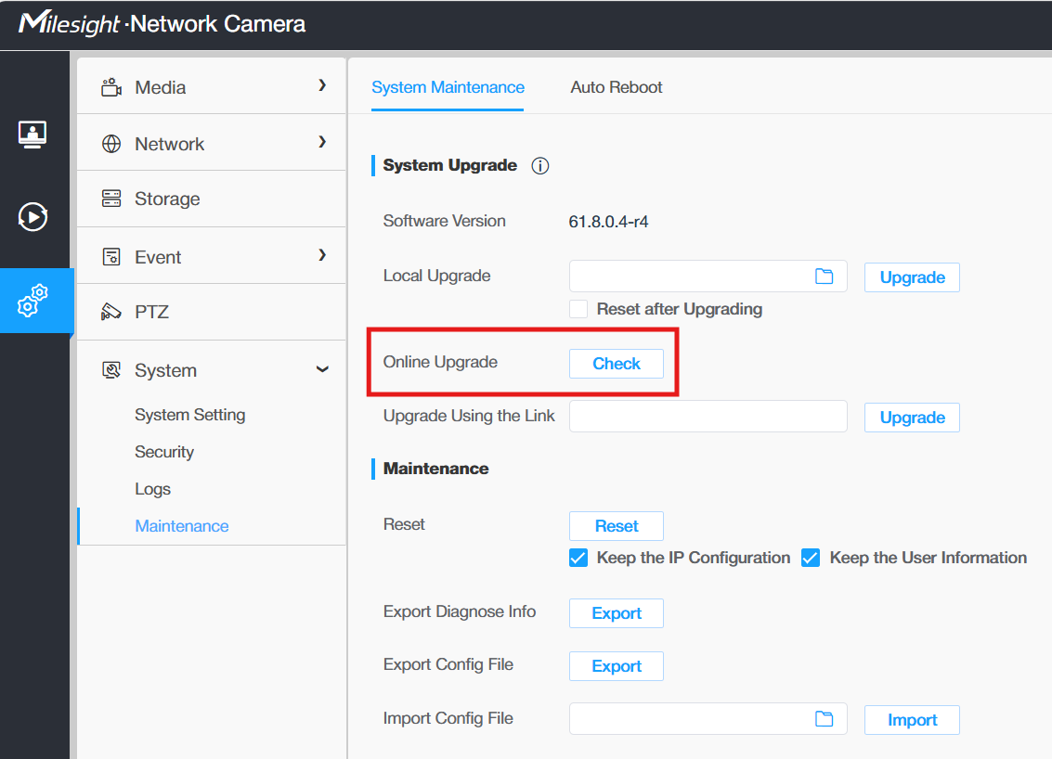Click the System monitor icon

click(111, 370)
